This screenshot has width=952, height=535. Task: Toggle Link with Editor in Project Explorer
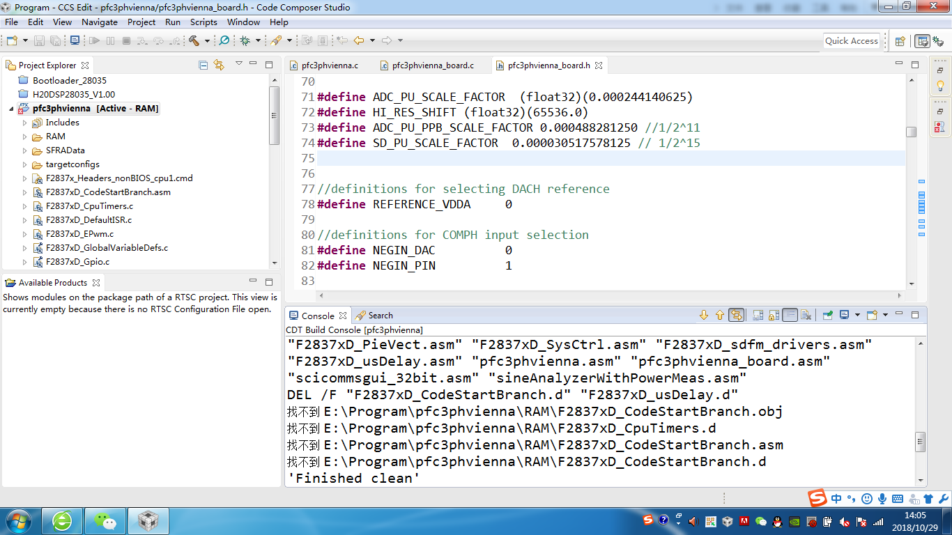(x=219, y=65)
